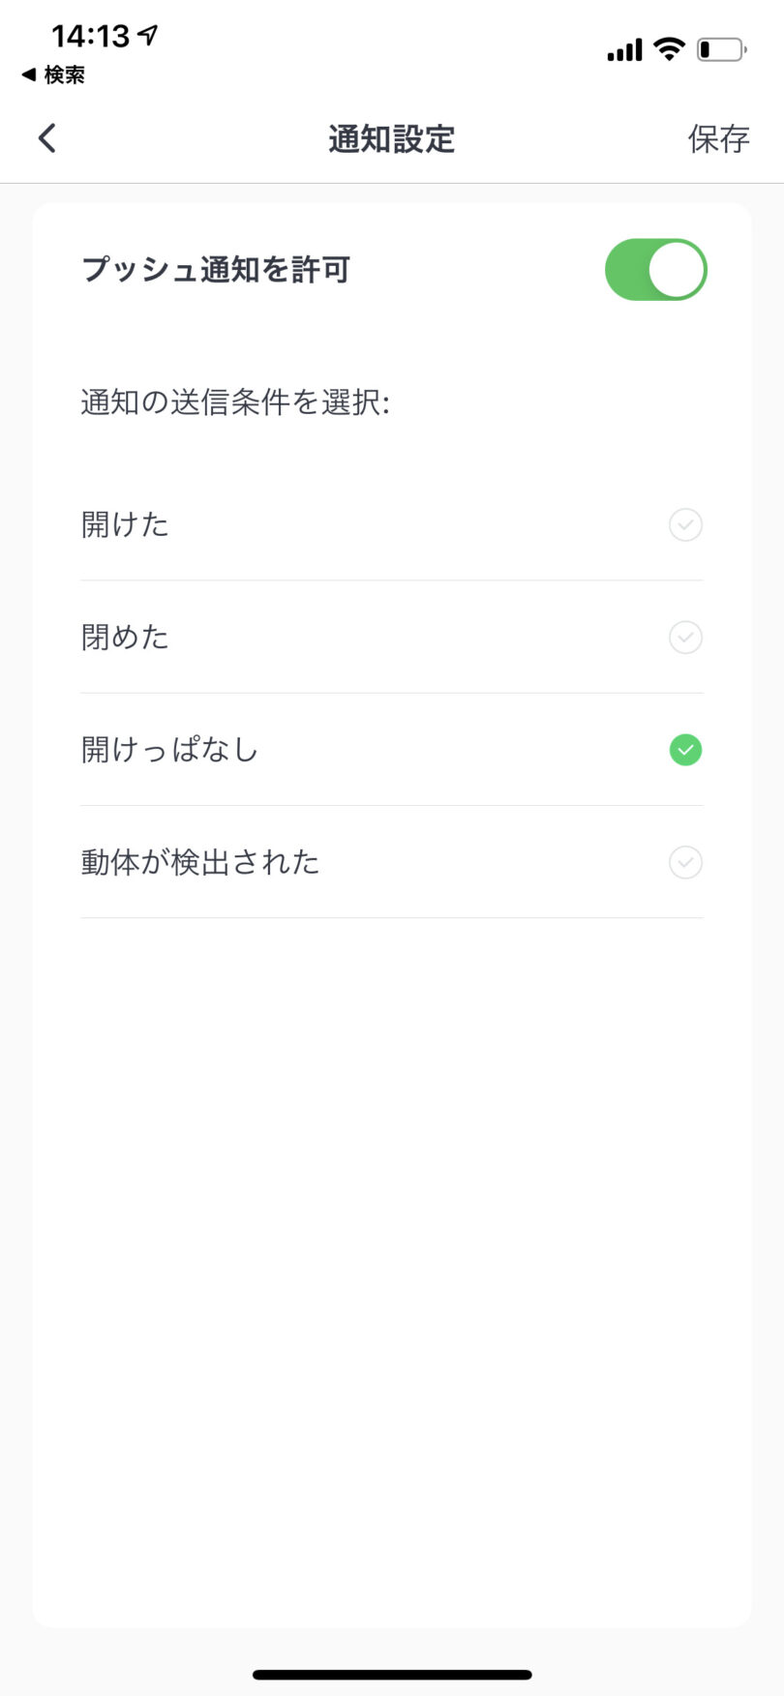The image size is (784, 1696).
Task: Select the 開けっぱなし row label
Action: [x=169, y=750]
